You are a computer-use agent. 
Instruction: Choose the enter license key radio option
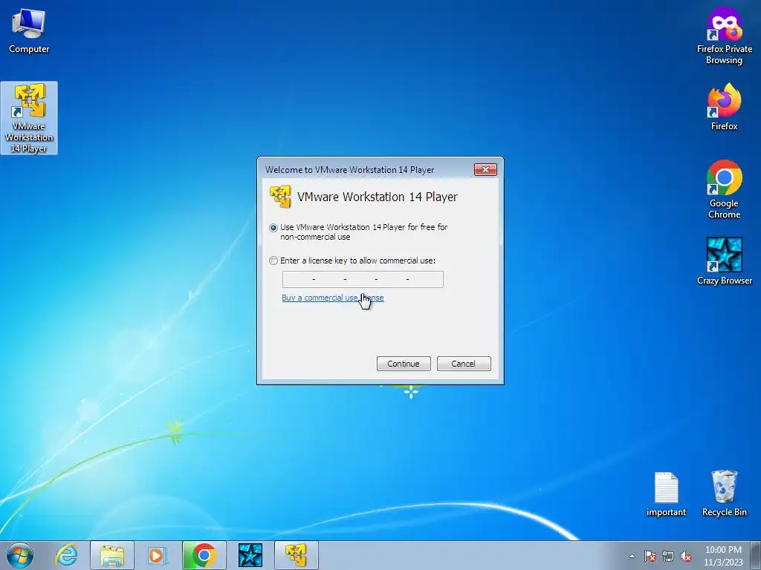[273, 261]
